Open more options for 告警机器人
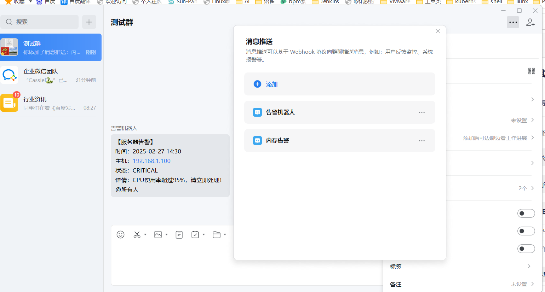 tap(422, 112)
